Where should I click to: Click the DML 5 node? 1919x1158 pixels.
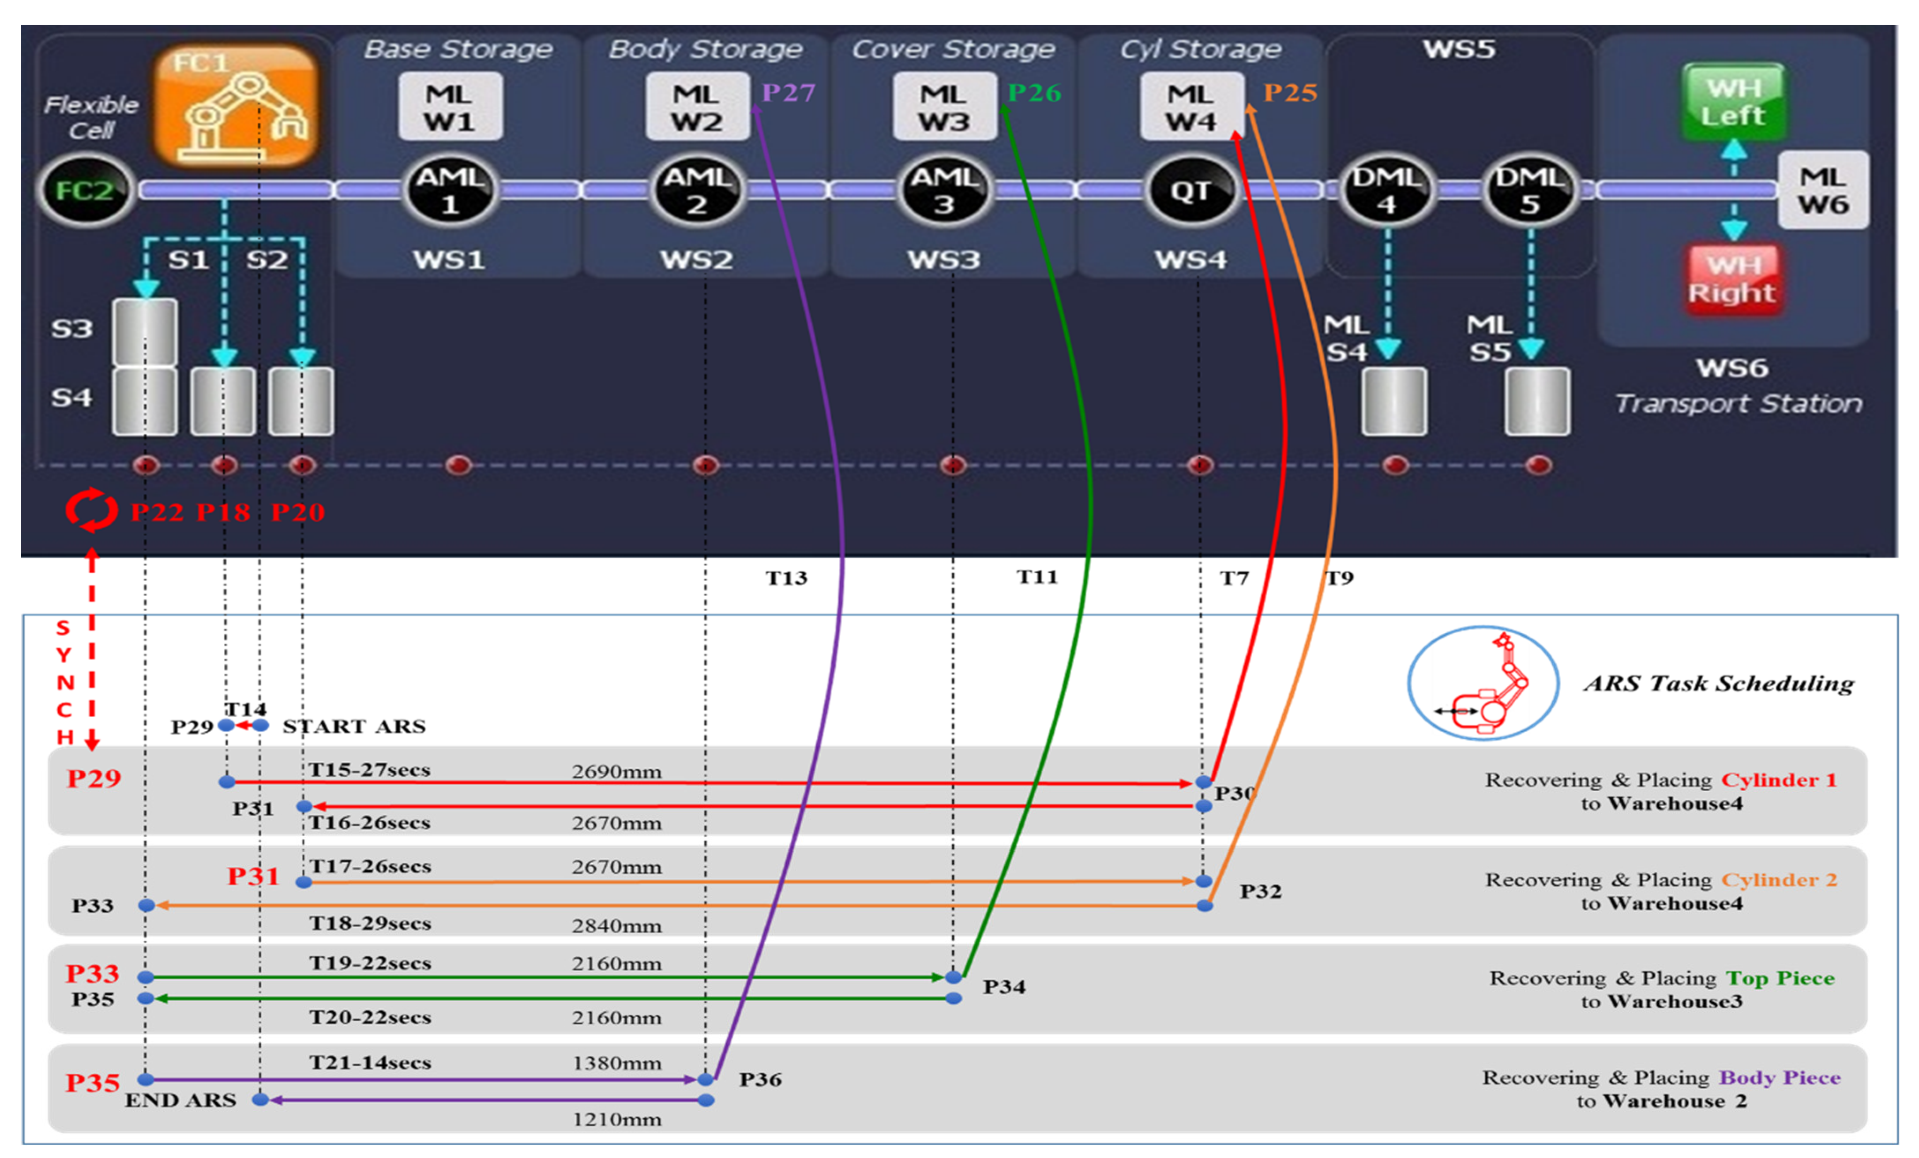pyautogui.click(x=1529, y=191)
